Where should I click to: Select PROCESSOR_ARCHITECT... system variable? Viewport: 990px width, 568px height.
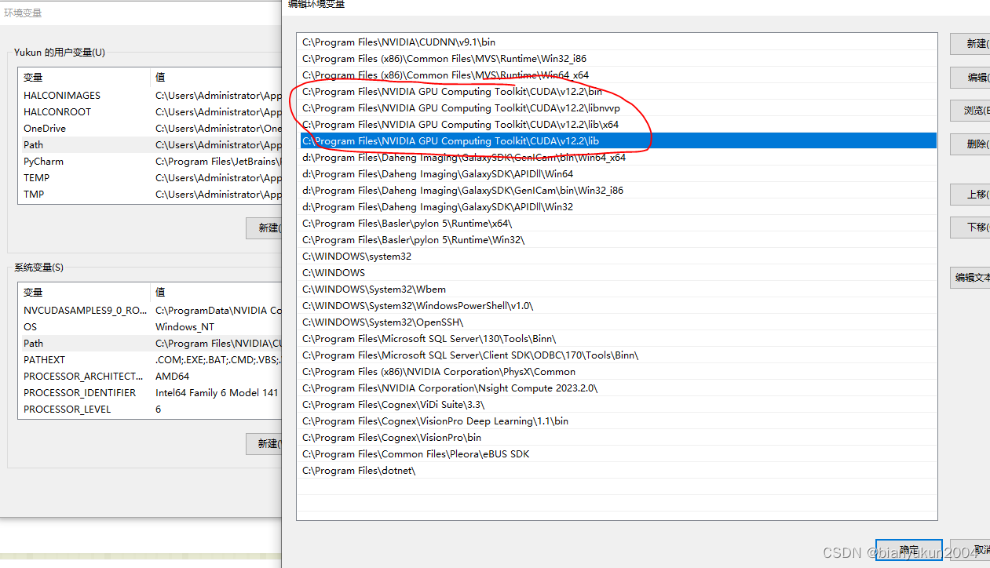click(x=150, y=377)
